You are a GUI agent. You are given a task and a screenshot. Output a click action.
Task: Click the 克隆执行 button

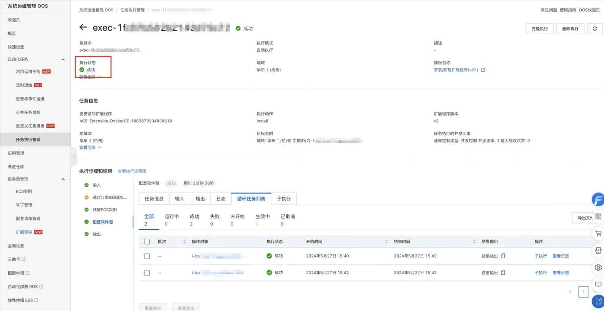click(x=540, y=29)
